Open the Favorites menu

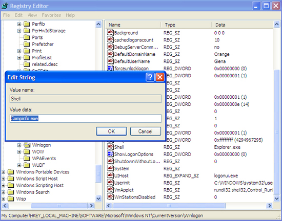click(x=51, y=15)
